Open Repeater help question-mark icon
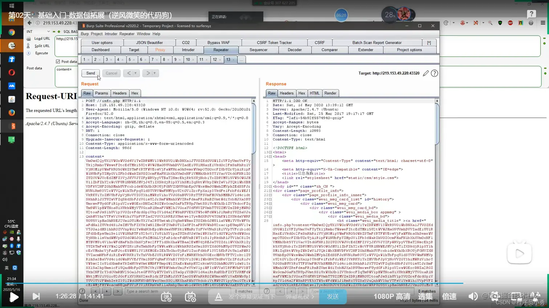The height and width of the screenshot is (308, 549). (x=434, y=73)
